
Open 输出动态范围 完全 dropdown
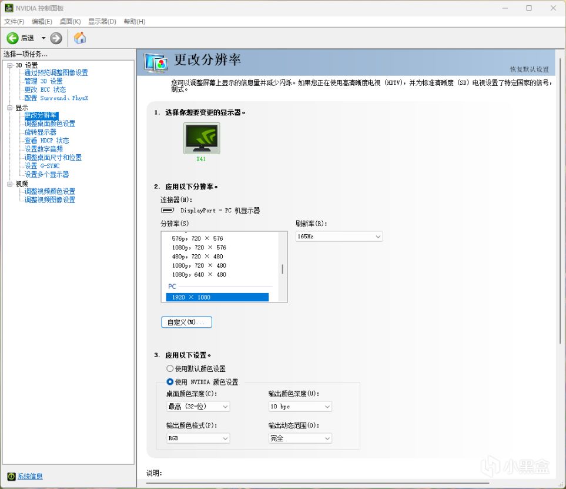[300, 438]
